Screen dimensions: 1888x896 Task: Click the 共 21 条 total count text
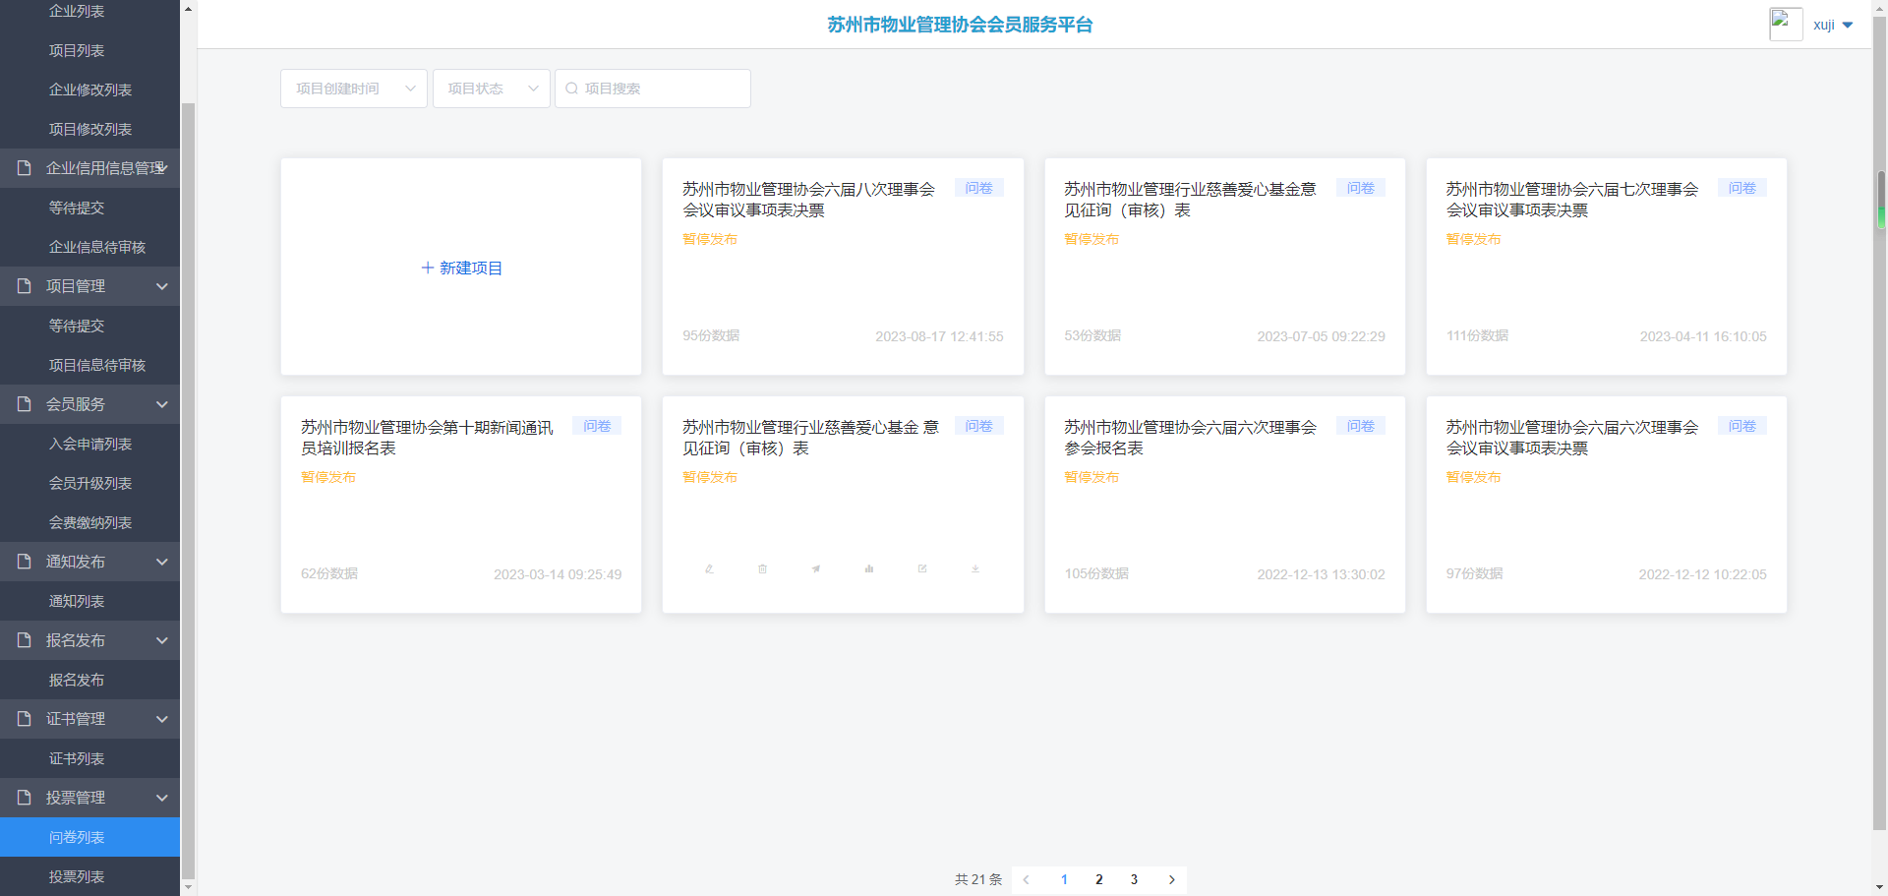tap(978, 879)
